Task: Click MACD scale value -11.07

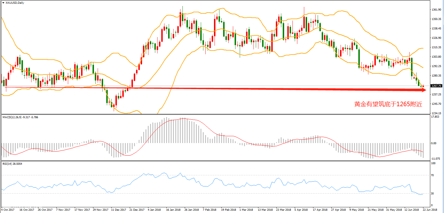Action: point(435,158)
